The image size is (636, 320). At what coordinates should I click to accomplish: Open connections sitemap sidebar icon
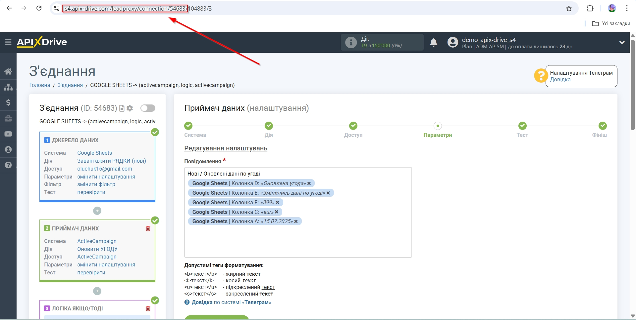pyautogui.click(x=8, y=87)
